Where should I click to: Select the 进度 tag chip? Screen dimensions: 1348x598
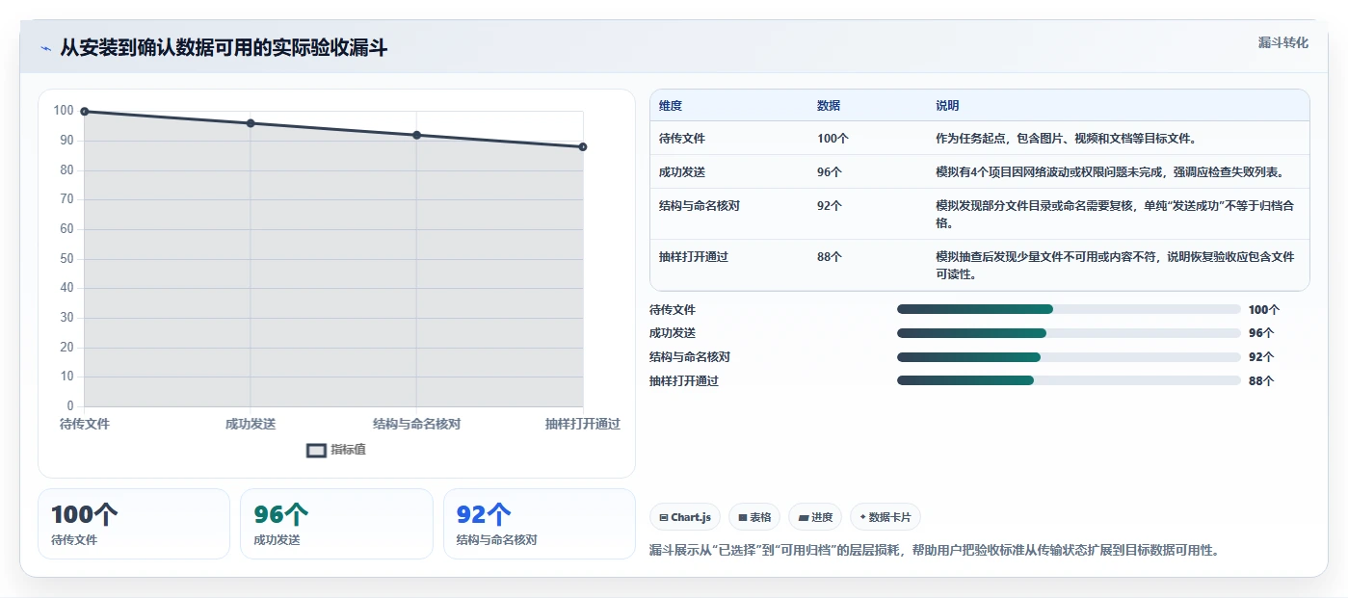point(815,517)
